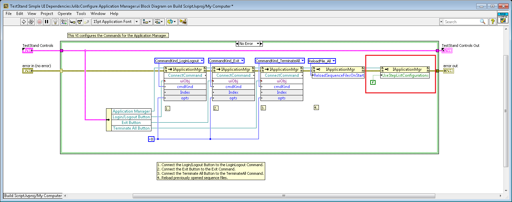Click the Pause button in toolbar
This screenshot has width=512, height=202.
tap(47, 22)
